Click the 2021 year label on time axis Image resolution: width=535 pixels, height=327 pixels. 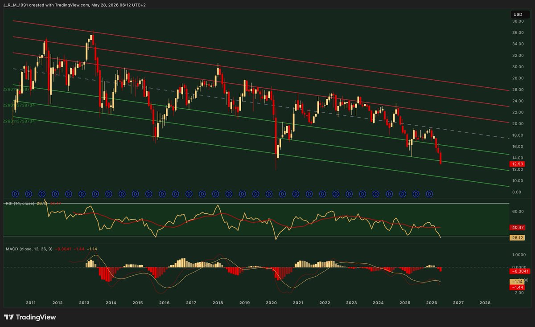point(298,302)
